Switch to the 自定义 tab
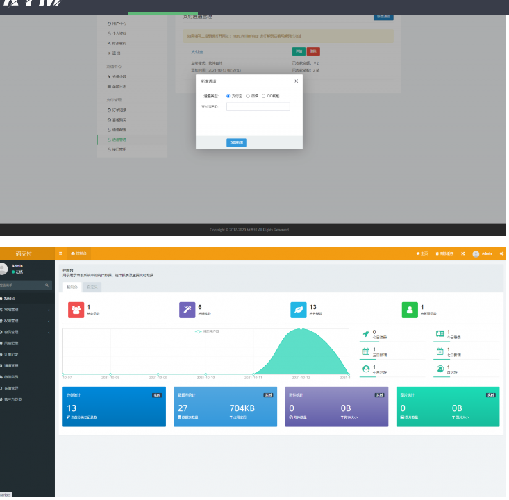Screen dimensions: 509x500 (x=92, y=286)
